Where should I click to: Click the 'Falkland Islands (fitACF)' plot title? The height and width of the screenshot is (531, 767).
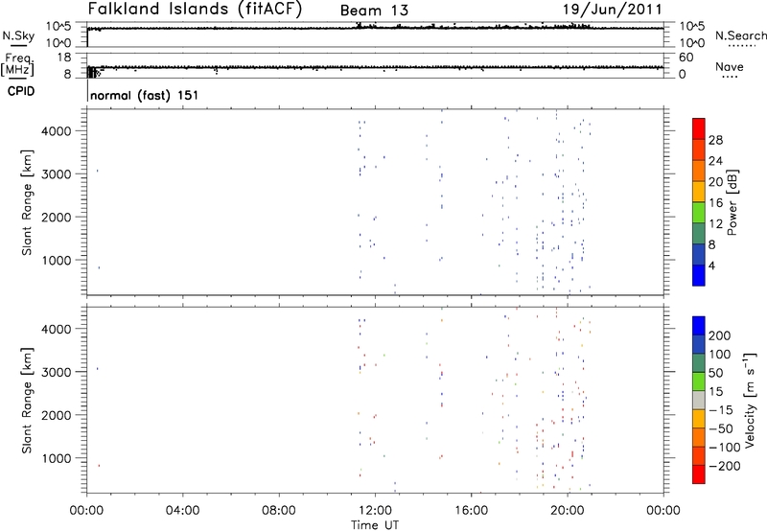pyautogui.click(x=195, y=10)
